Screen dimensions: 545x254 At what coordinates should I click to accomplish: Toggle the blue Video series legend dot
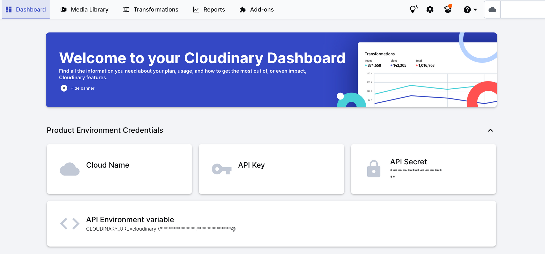[x=391, y=65]
